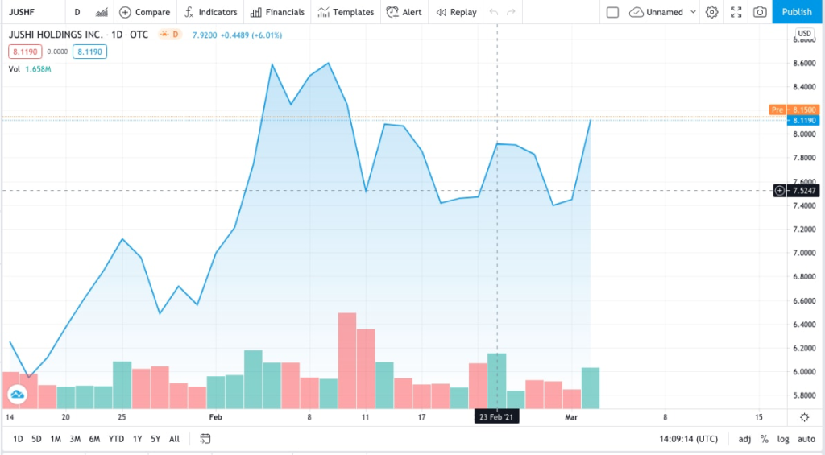The height and width of the screenshot is (455, 825).
Task: Select the layout square icon
Action: (612, 11)
